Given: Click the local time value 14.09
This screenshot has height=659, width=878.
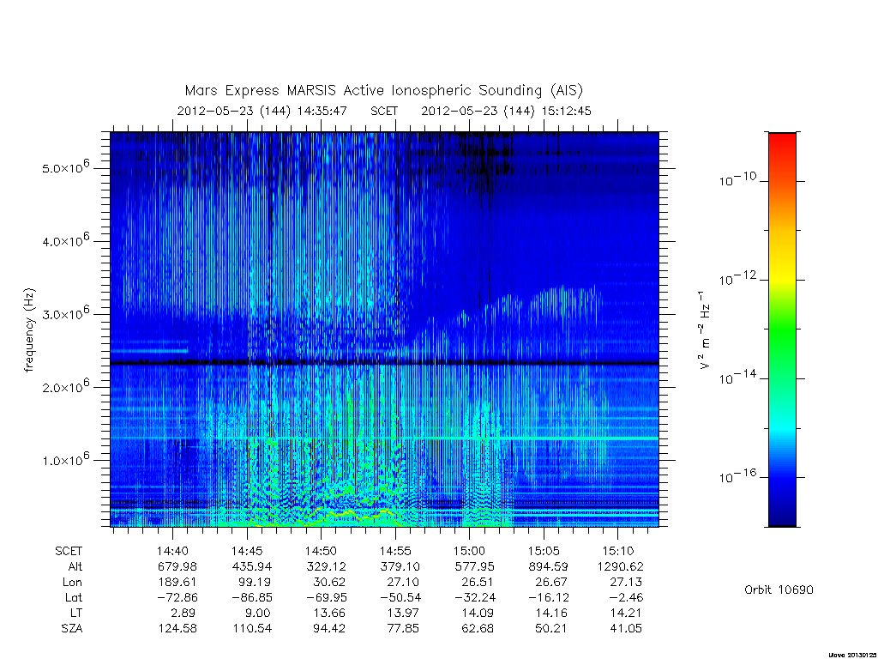Looking at the screenshot, I should click(477, 613).
